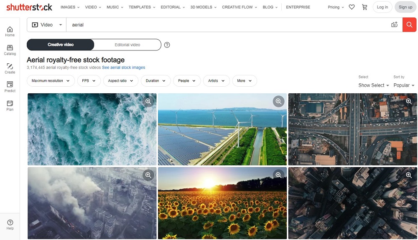Open the shopping cart
Image resolution: width=418 pixels, height=240 pixels.
pyautogui.click(x=364, y=7)
